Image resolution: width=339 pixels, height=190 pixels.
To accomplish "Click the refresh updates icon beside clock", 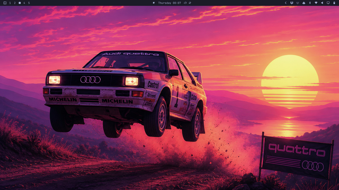I will tap(190, 3).
